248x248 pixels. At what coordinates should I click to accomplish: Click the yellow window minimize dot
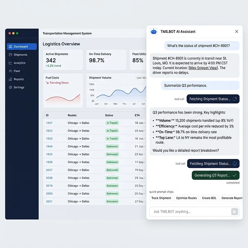[x=13, y=33]
